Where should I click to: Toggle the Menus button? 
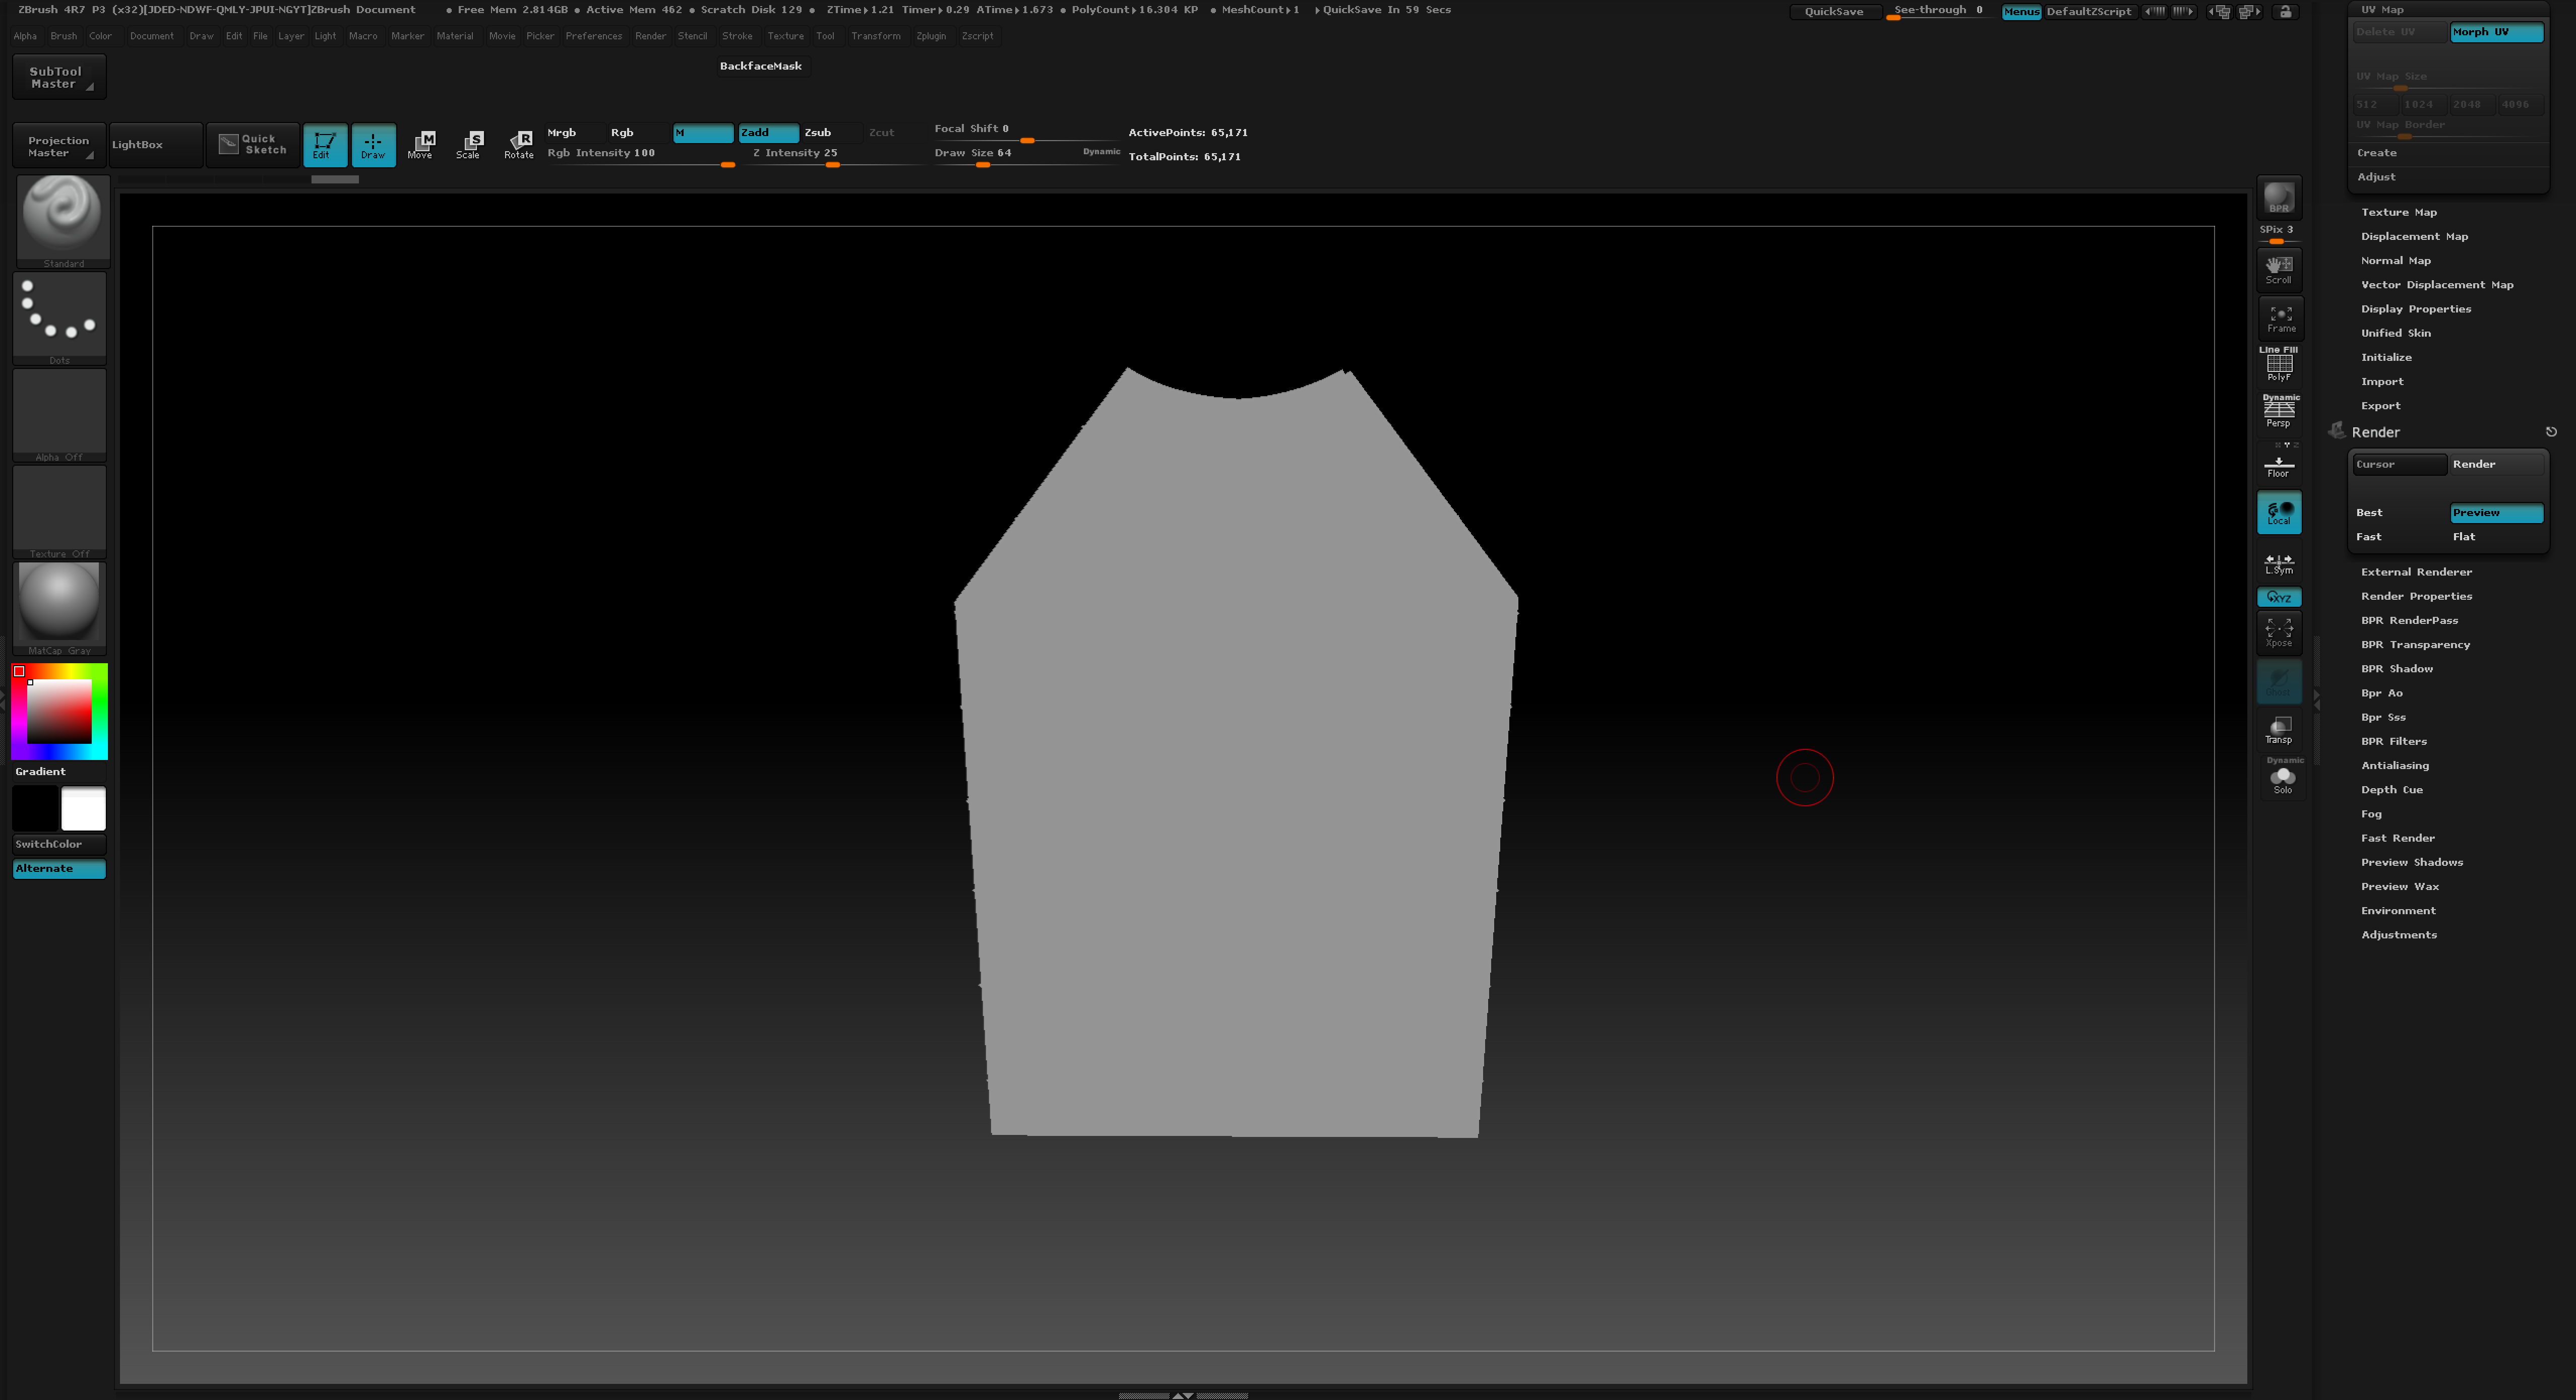2021,12
